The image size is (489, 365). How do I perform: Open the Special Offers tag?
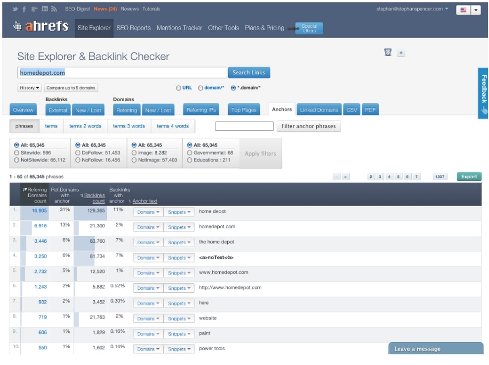point(309,28)
